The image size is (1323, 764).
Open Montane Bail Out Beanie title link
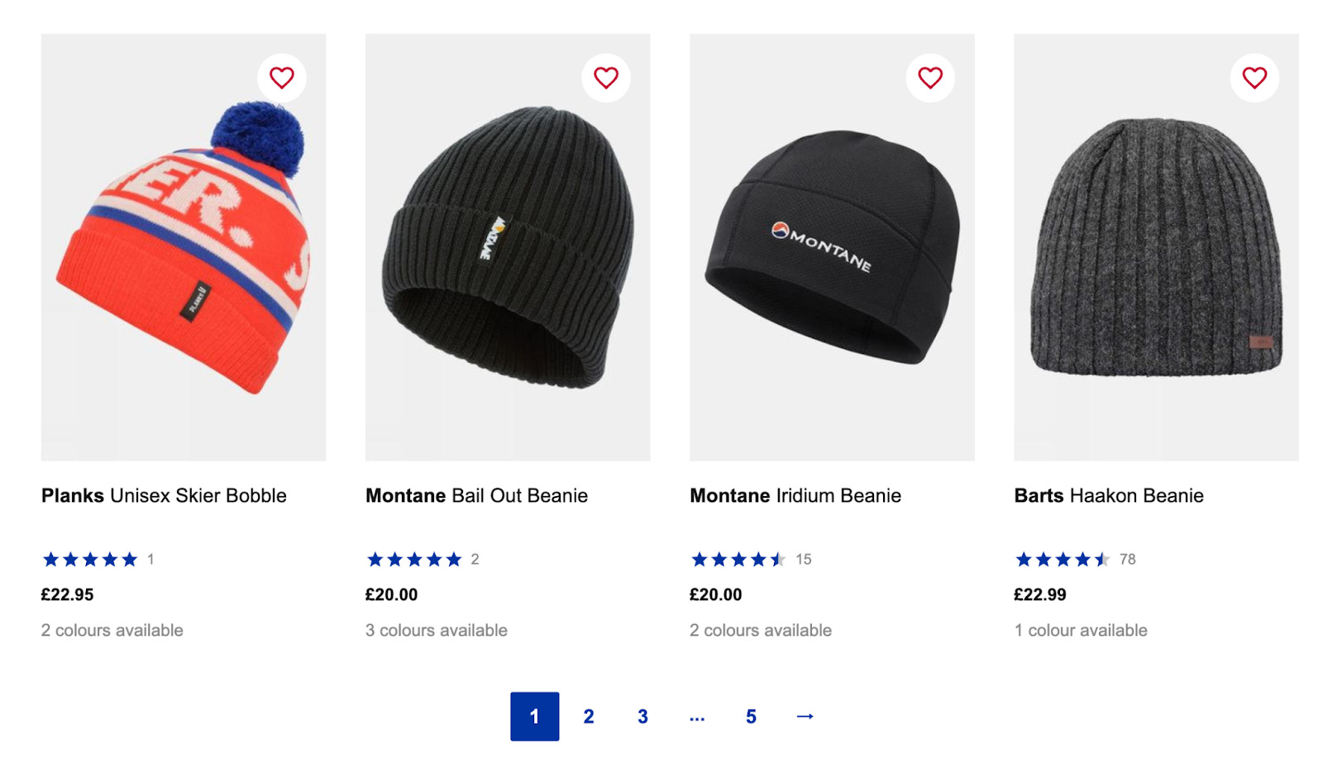coord(476,495)
